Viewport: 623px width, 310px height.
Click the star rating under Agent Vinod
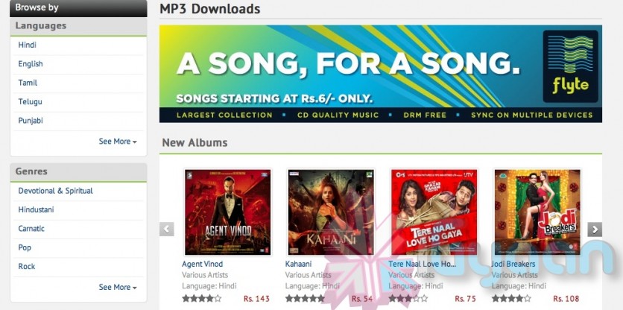(x=201, y=298)
